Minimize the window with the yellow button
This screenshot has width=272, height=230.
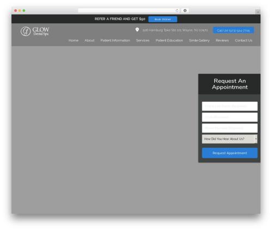point(20,10)
